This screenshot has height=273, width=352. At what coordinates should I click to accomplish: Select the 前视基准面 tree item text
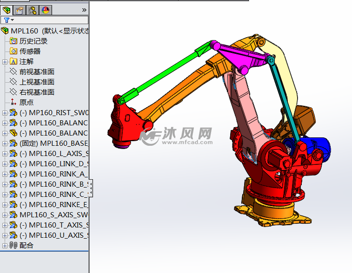pos(37,71)
